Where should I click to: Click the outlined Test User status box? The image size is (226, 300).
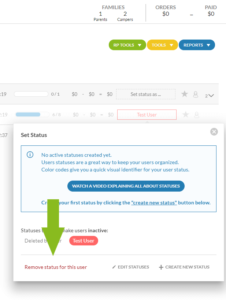coord(147,115)
